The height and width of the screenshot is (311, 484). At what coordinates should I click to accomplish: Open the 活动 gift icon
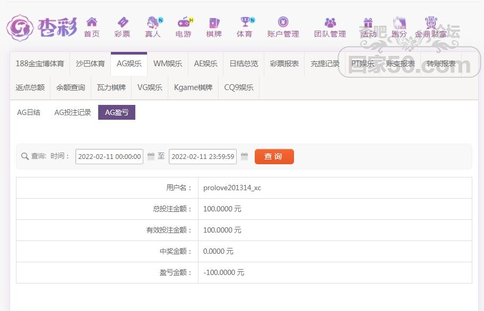[x=368, y=22]
